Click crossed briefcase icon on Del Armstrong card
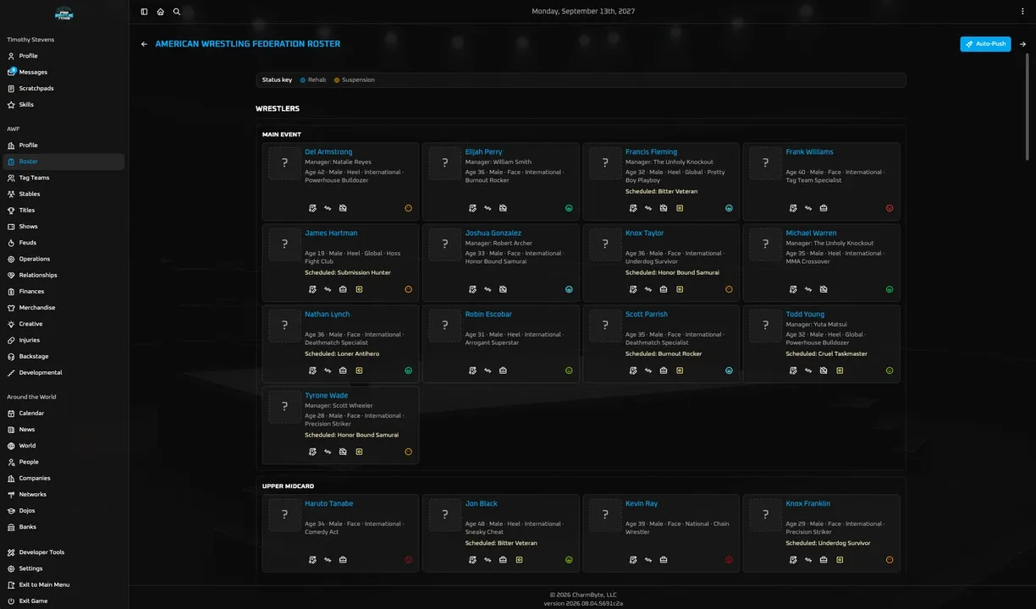The width and height of the screenshot is (1036, 609). [x=343, y=208]
